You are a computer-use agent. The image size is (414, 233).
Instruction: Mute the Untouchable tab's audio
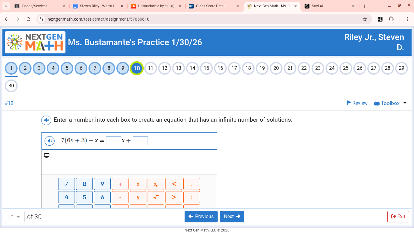pyautogui.click(x=173, y=6)
